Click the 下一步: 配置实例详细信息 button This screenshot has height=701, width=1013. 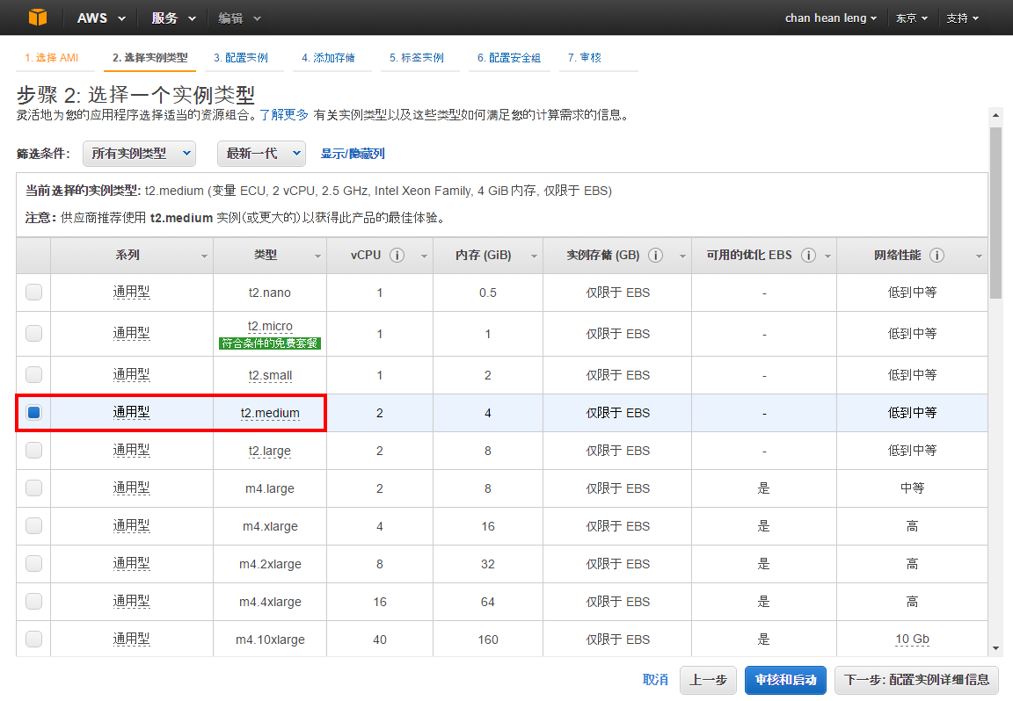[x=916, y=680]
